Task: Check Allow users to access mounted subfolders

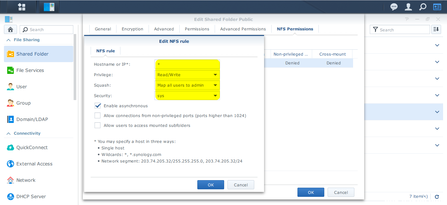Action: [x=98, y=126]
